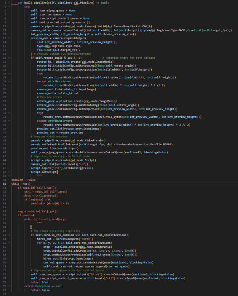Image resolution: width=238 pixels, height=296 pixels.
Task: Click the '# Preview MJPEG encoder' comment
Action: click(x=49, y=136)
